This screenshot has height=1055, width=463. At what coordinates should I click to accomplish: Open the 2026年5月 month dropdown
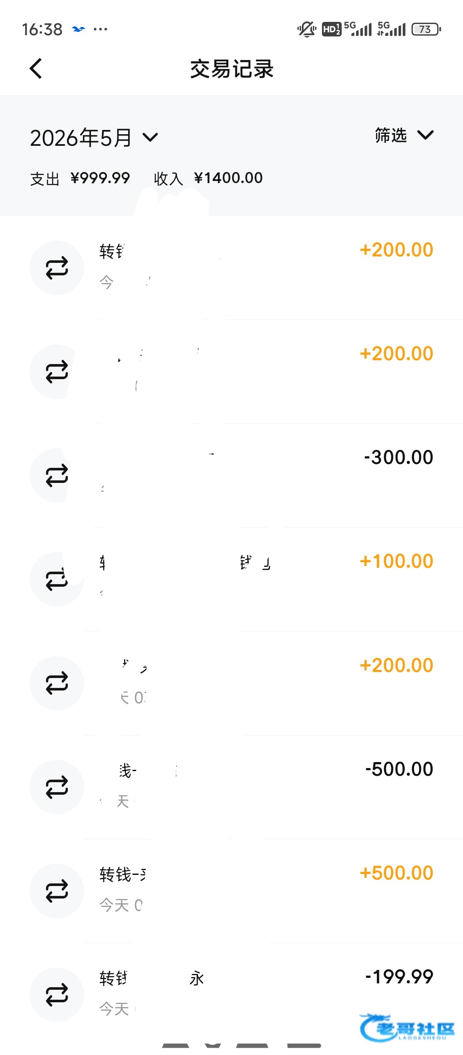click(x=94, y=138)
